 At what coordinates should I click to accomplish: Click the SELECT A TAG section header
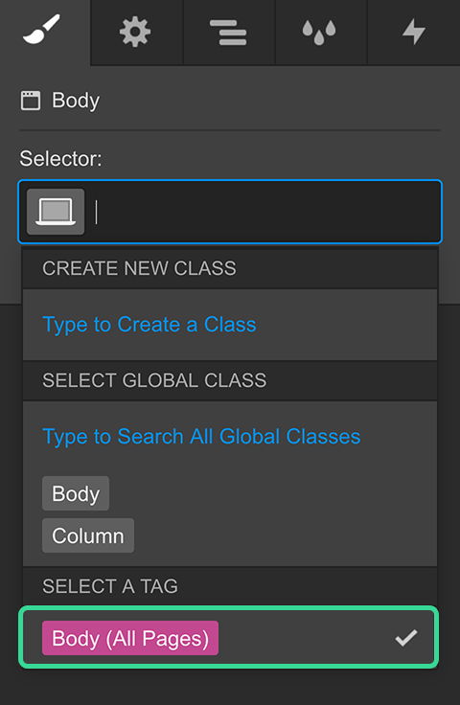(x=230, y=586)
